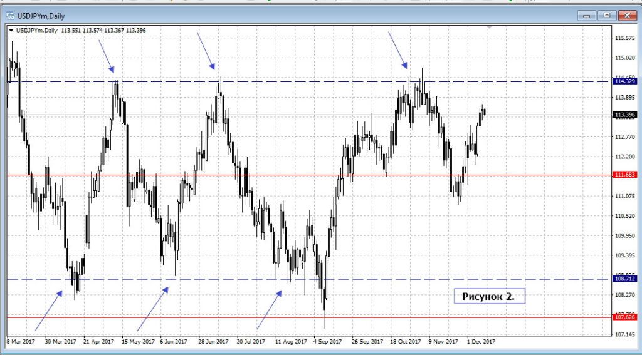Click the gray chart shift marker triangle
Screen dimensions: 642x355
point(490,28)
